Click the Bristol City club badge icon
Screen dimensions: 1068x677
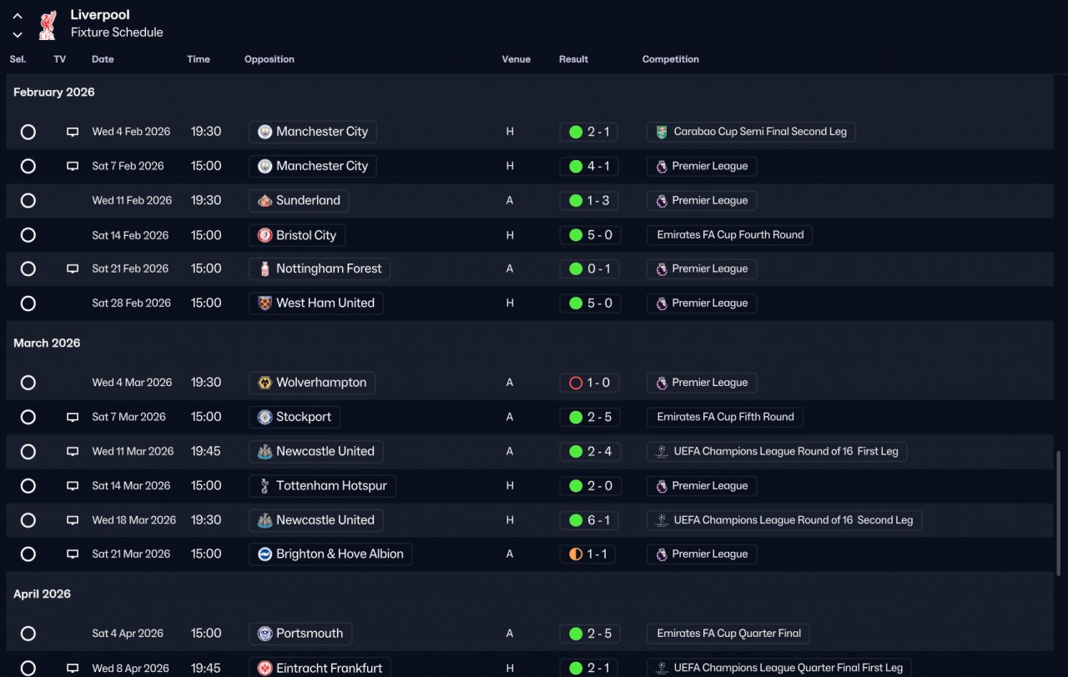264,235
